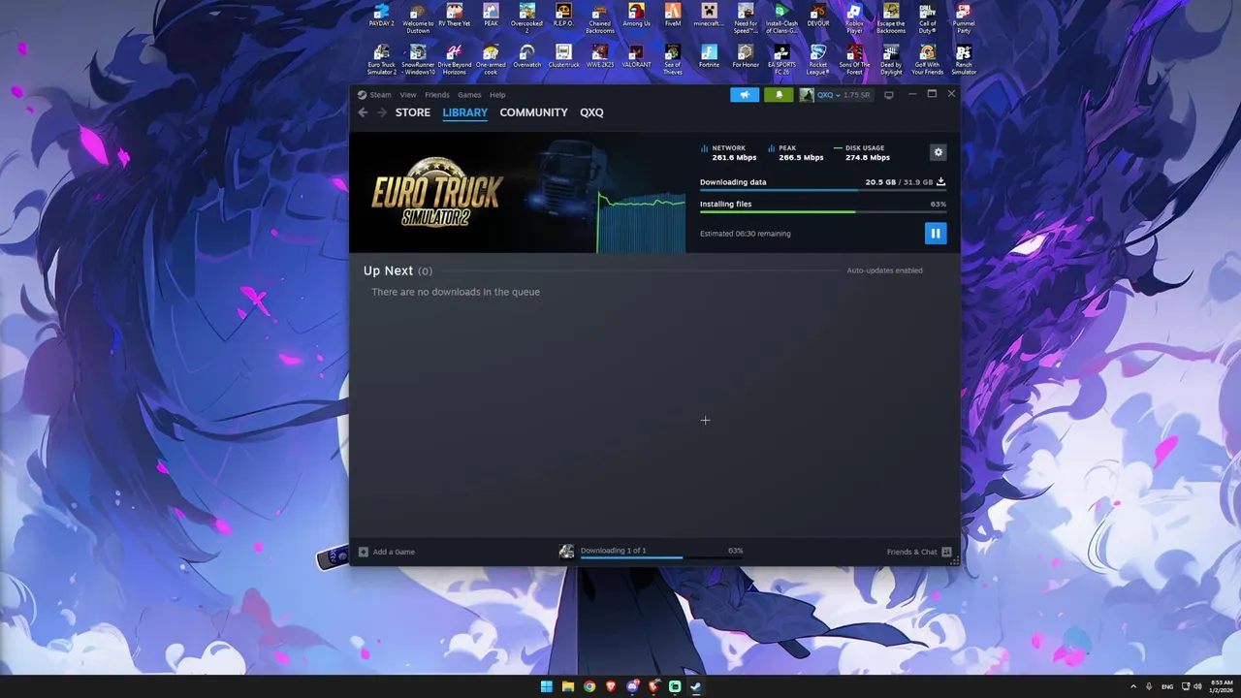Open downloads settings gear in Steam
Image resolution: width=1241 pixels, height=698 pixels.
938,152
